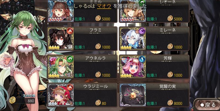The width and height of the screenshot is (220, 111).
Task: Tap the 戻る back button
Action: pos(208,105)
